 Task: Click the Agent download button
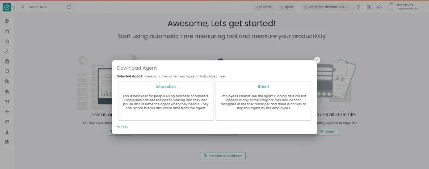click(286, 7)
